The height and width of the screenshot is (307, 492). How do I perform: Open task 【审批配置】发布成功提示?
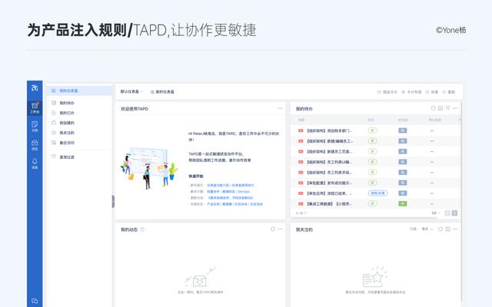tap(329, 183)
